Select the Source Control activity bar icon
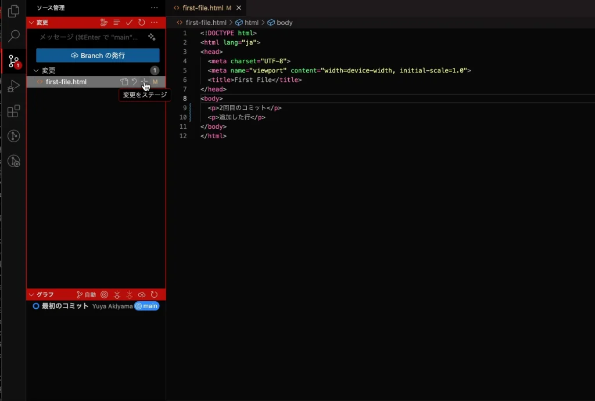 [x=14, y=61]
